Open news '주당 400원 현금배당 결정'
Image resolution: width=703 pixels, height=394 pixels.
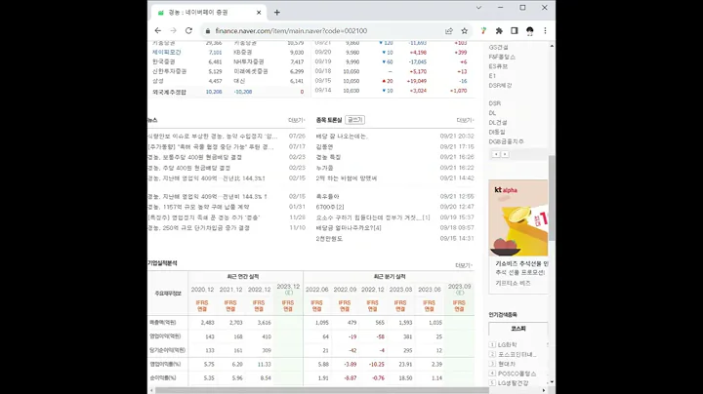[188, 168]
